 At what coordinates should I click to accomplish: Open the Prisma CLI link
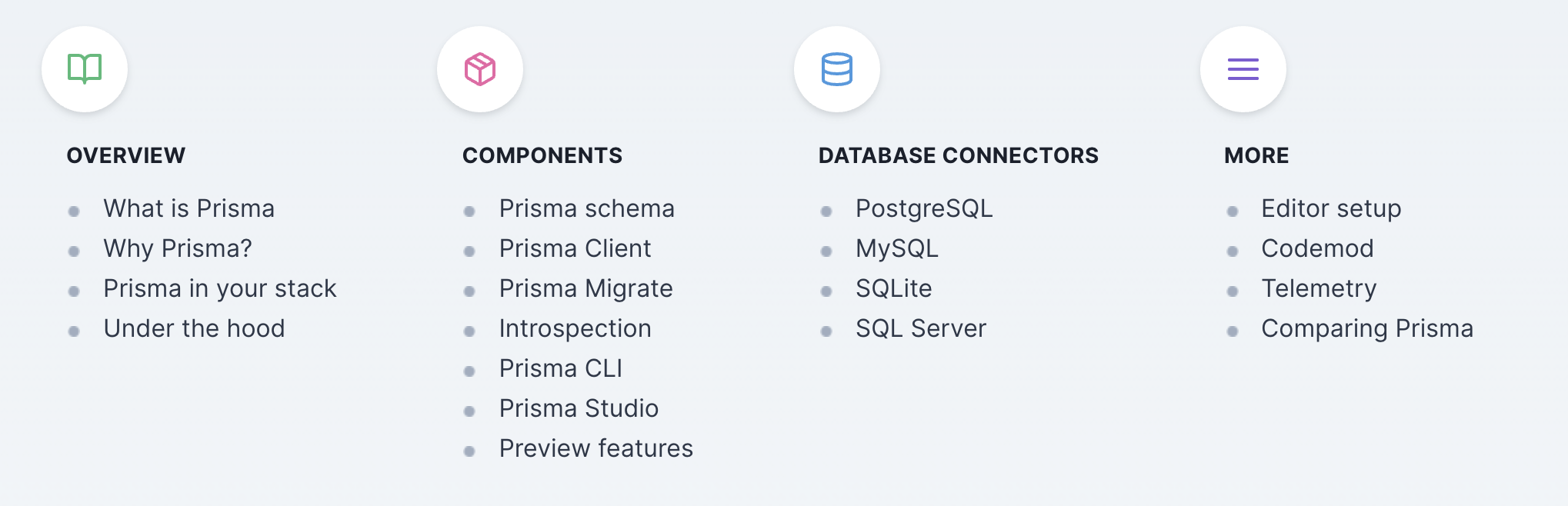click(561, 368)
